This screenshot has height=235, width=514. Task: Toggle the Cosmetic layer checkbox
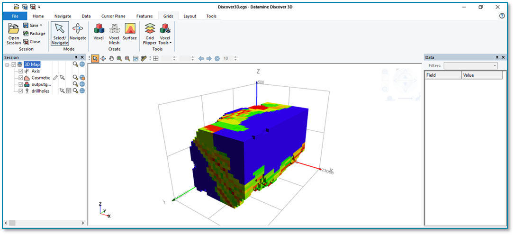coord(21,78)
